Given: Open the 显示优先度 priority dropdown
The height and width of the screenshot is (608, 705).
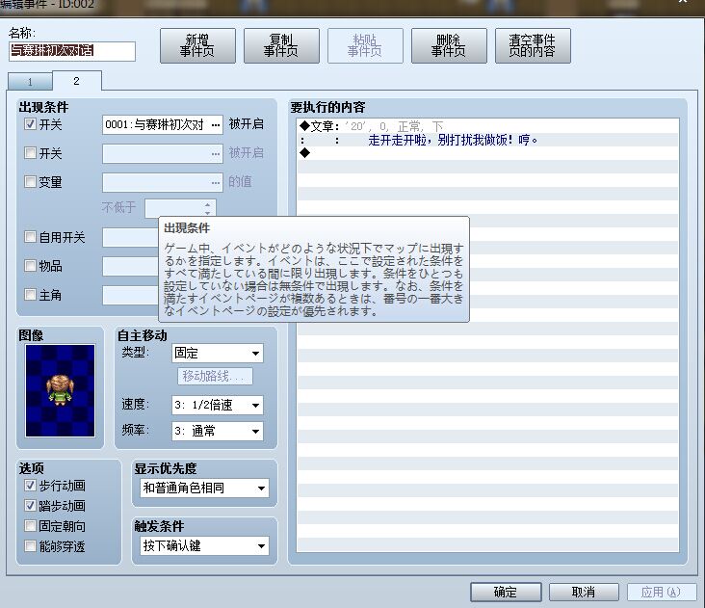Looking at the screenshot, I should (204, 489).
